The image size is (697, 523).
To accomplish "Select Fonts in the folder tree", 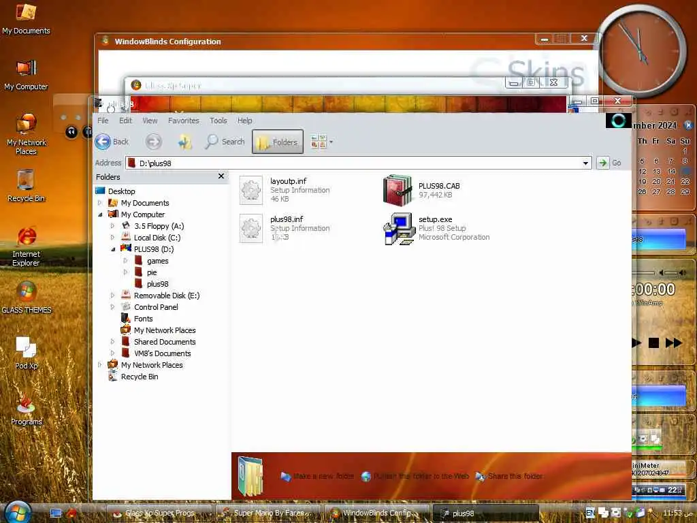I will coord(143,319).
